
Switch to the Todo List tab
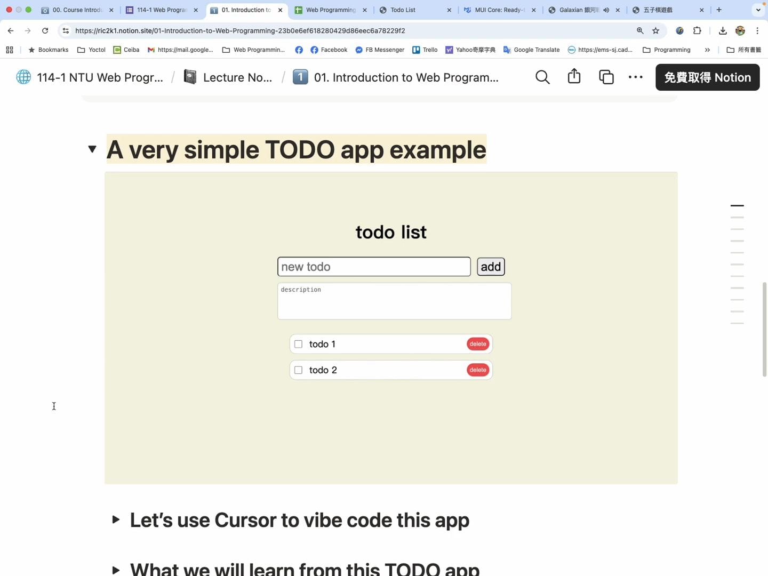click(403, 10)
